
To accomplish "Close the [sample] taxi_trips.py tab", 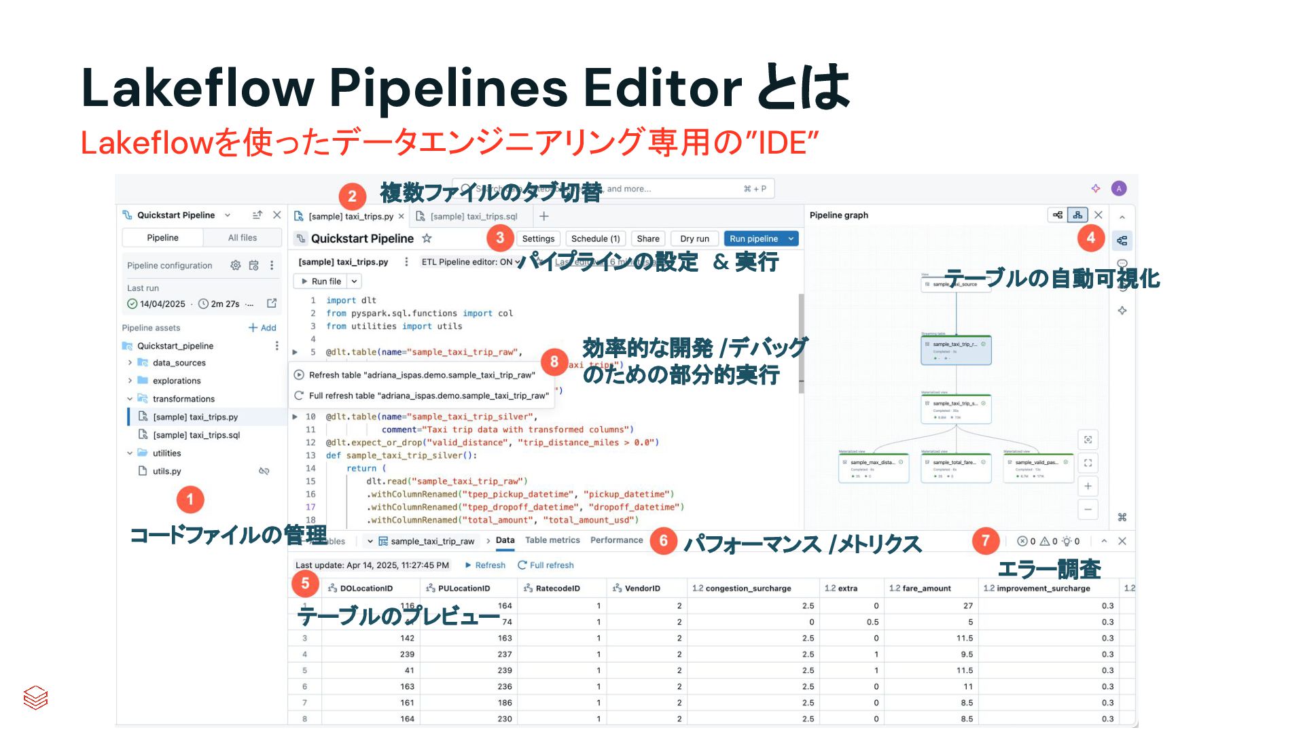I will point(401,216).
